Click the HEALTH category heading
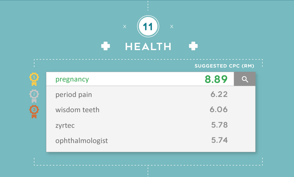 (148, 46)
